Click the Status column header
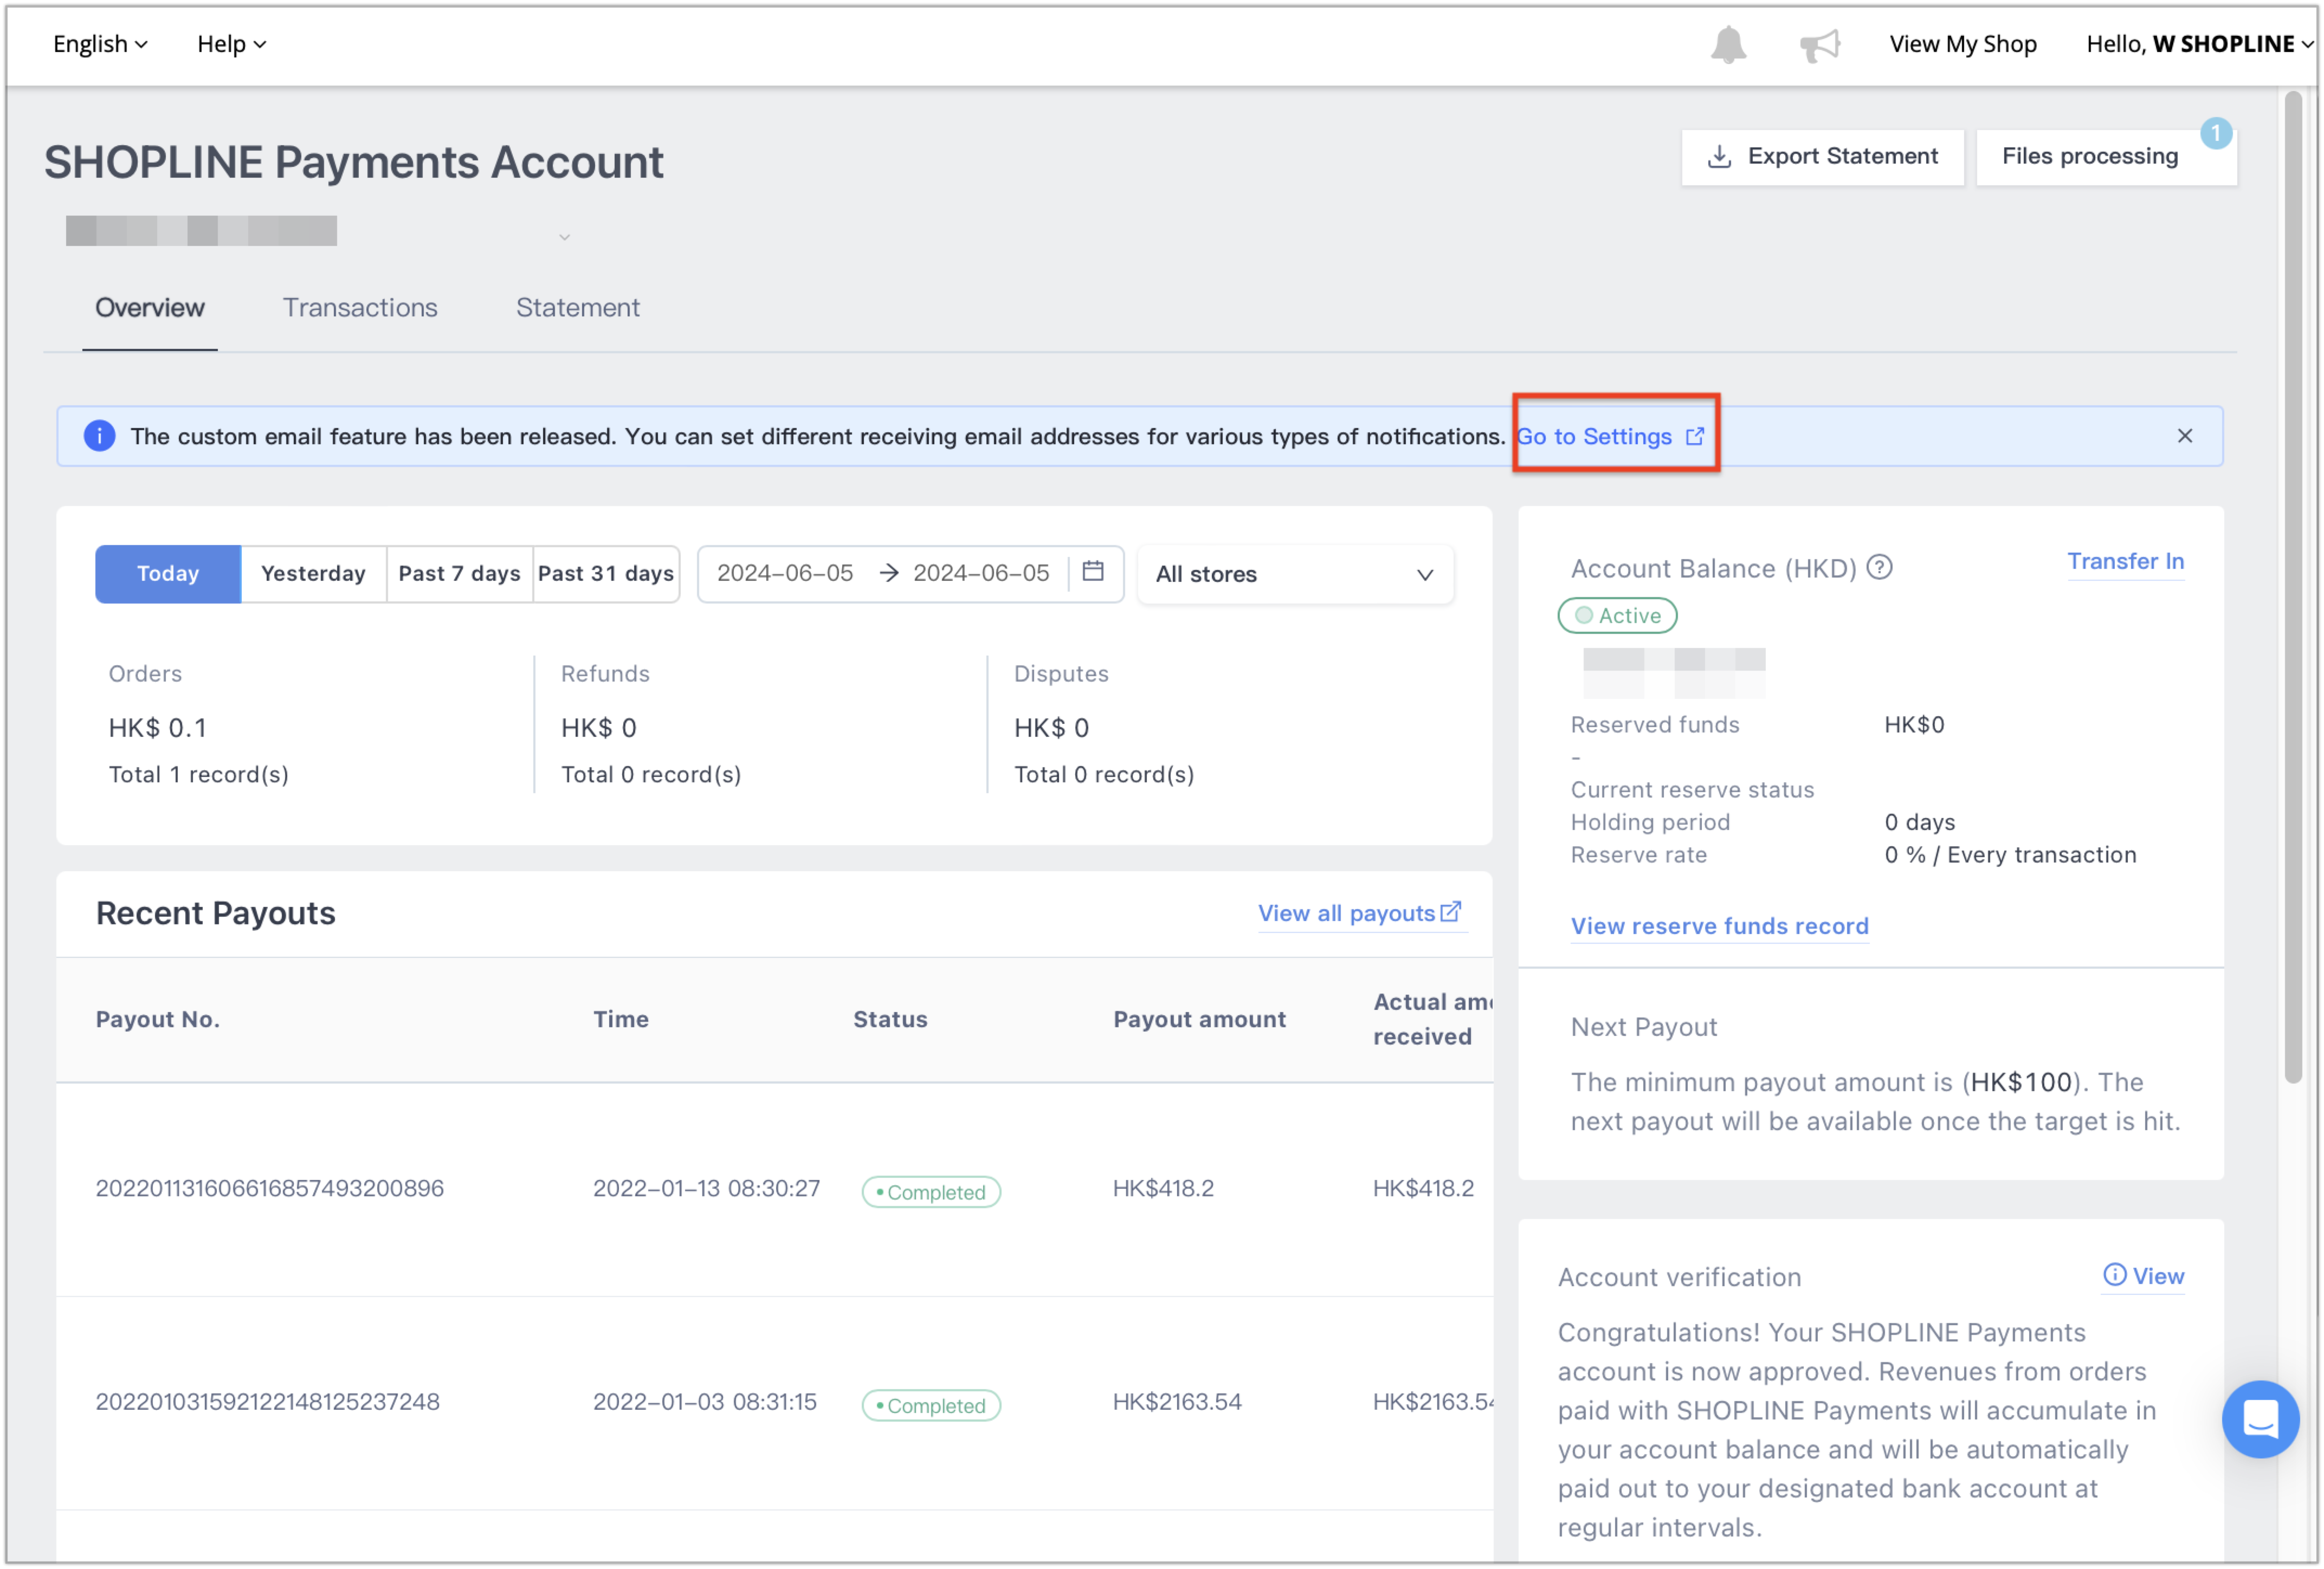Image resolution: width=2324 pixels, height=1569 pixels. pos(890,1019)
